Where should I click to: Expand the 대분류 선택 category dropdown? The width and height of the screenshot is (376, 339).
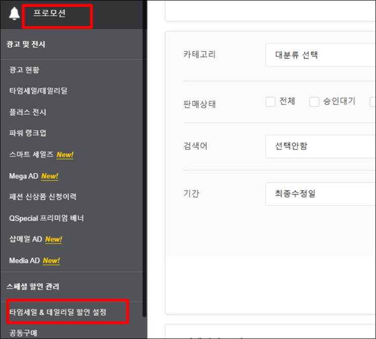click(321, 55)
